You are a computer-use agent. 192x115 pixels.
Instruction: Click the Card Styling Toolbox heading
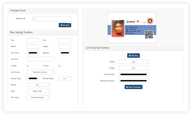97,48
